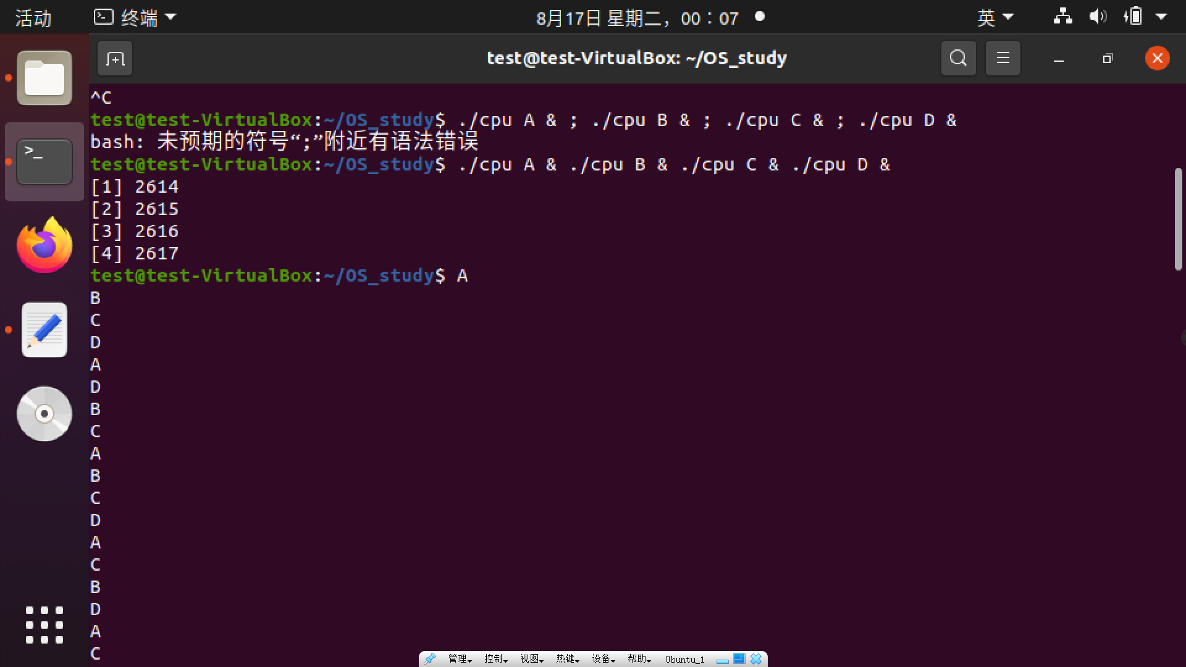Open the Text Editor from the dock
This screenshot has width=1186, height=667.
[44, 330]
